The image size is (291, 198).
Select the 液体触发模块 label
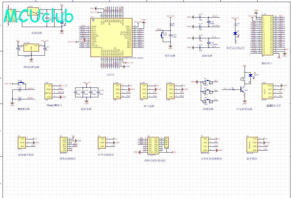point(26,155)
